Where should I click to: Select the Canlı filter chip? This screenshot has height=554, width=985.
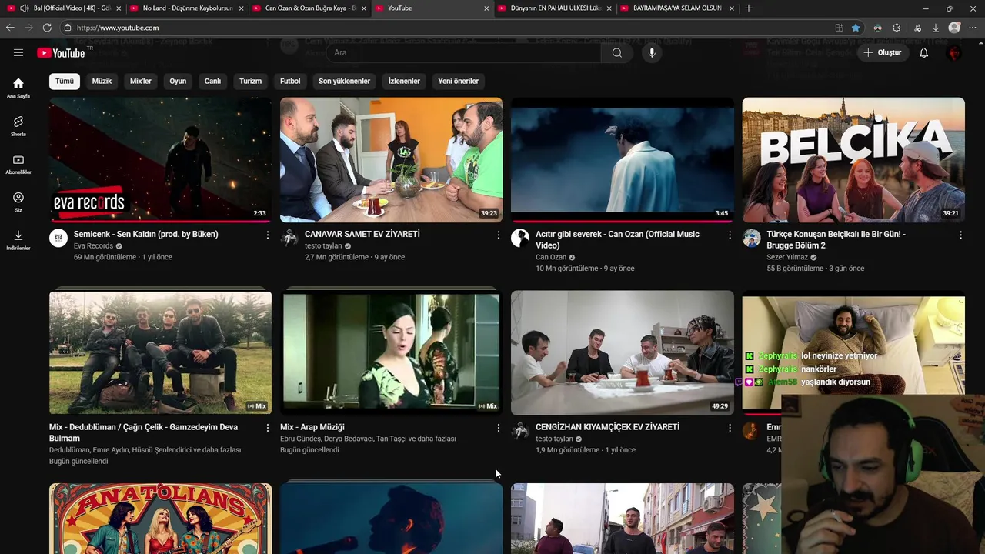[x=212, y=81]
